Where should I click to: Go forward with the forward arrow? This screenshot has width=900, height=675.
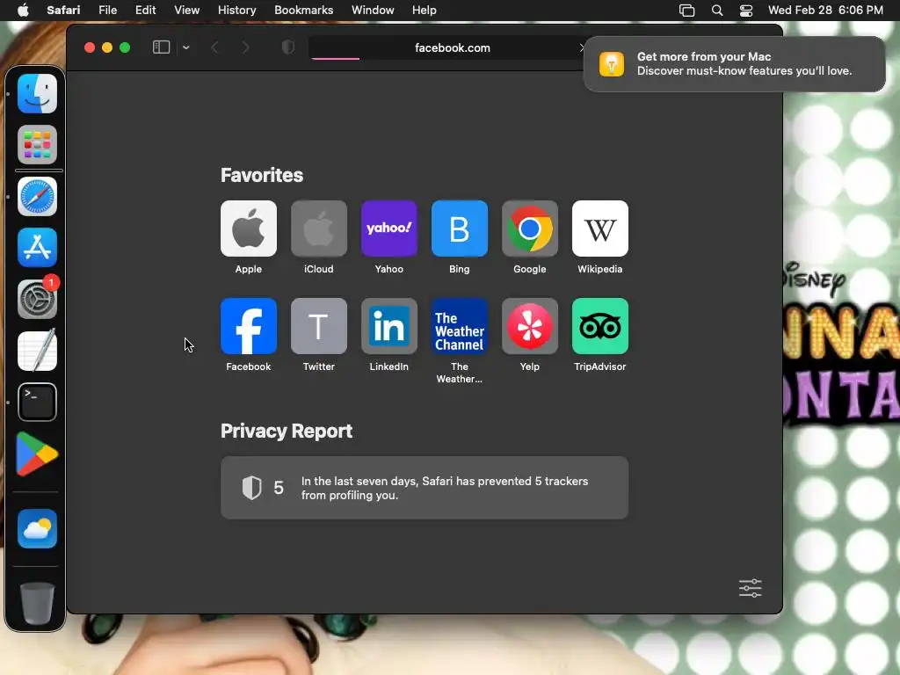[246, 47]
